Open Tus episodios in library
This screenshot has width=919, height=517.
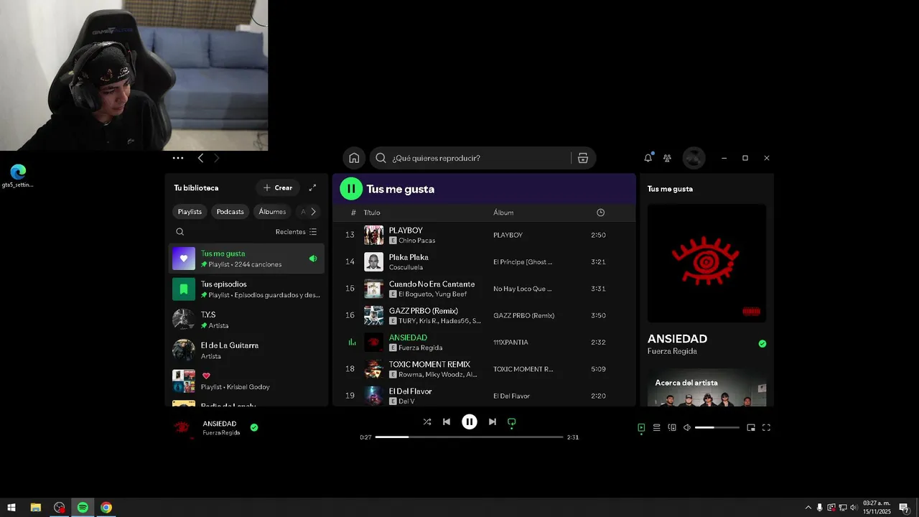click(x=246, y=289)
